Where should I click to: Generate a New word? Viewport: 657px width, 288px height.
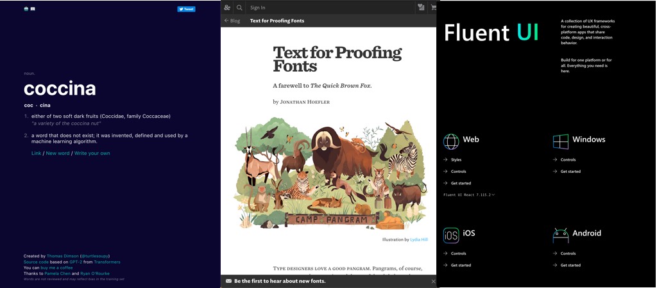coord(58,153)
